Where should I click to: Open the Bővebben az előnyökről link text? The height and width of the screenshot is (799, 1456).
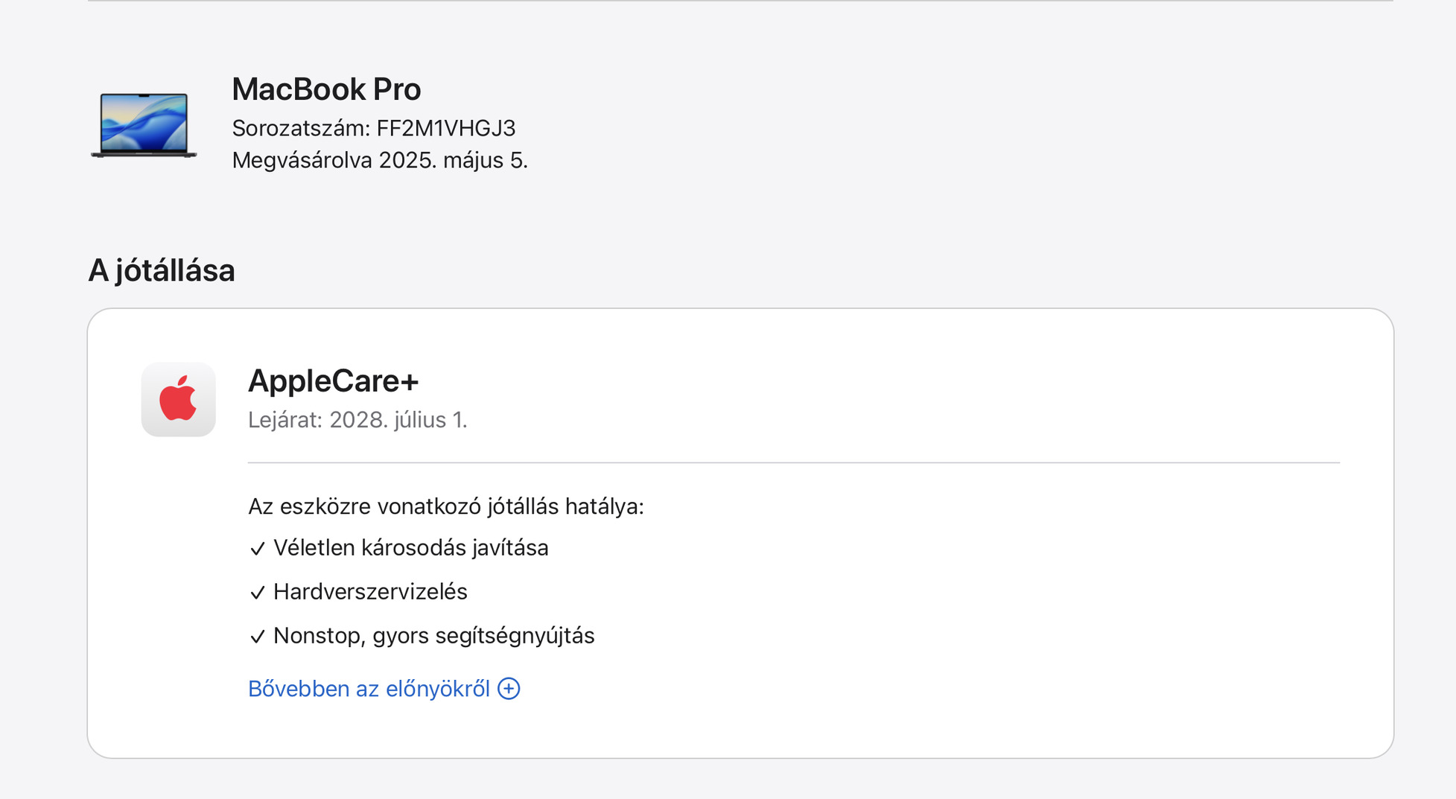click(x=369, y=689)
